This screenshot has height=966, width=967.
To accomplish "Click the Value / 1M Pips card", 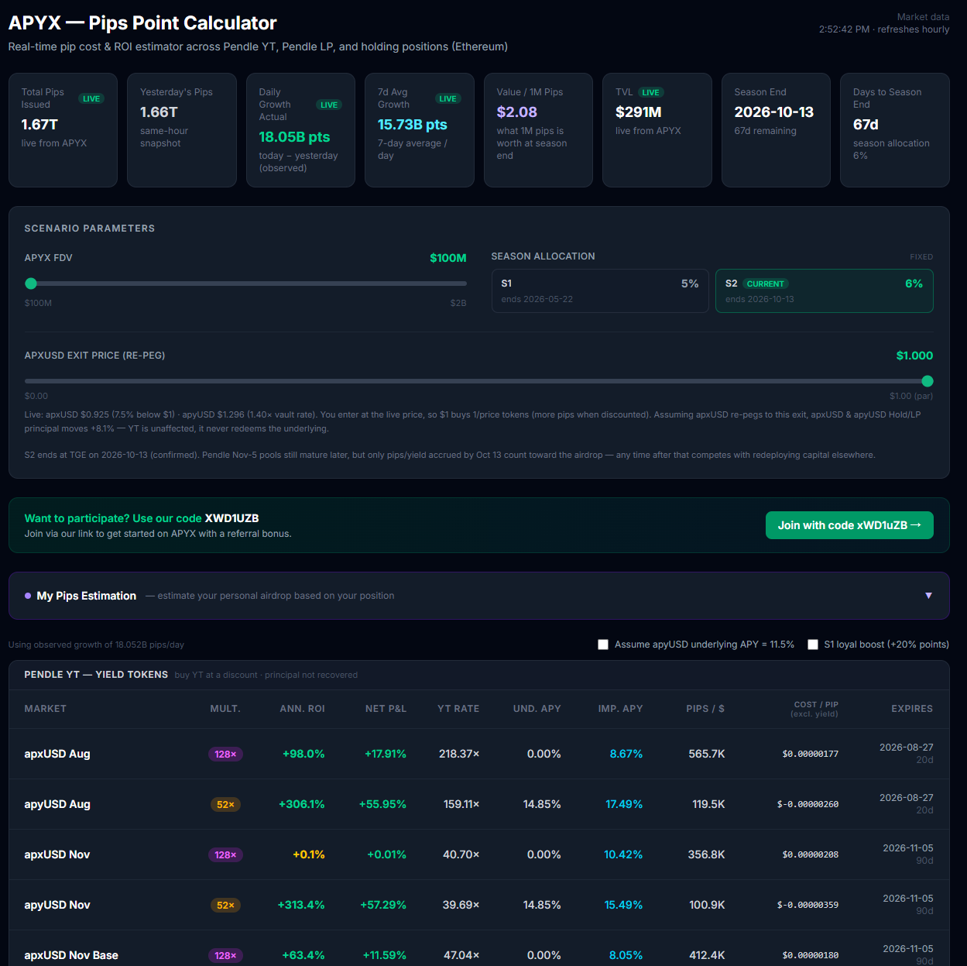I will point(538,130).
